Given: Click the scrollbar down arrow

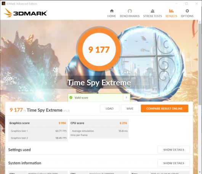Looking at the screenshot, I should coord(200,172).
